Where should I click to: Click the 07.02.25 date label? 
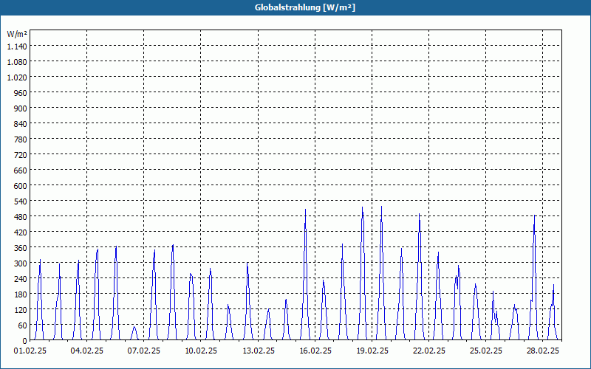pos(143,351)
